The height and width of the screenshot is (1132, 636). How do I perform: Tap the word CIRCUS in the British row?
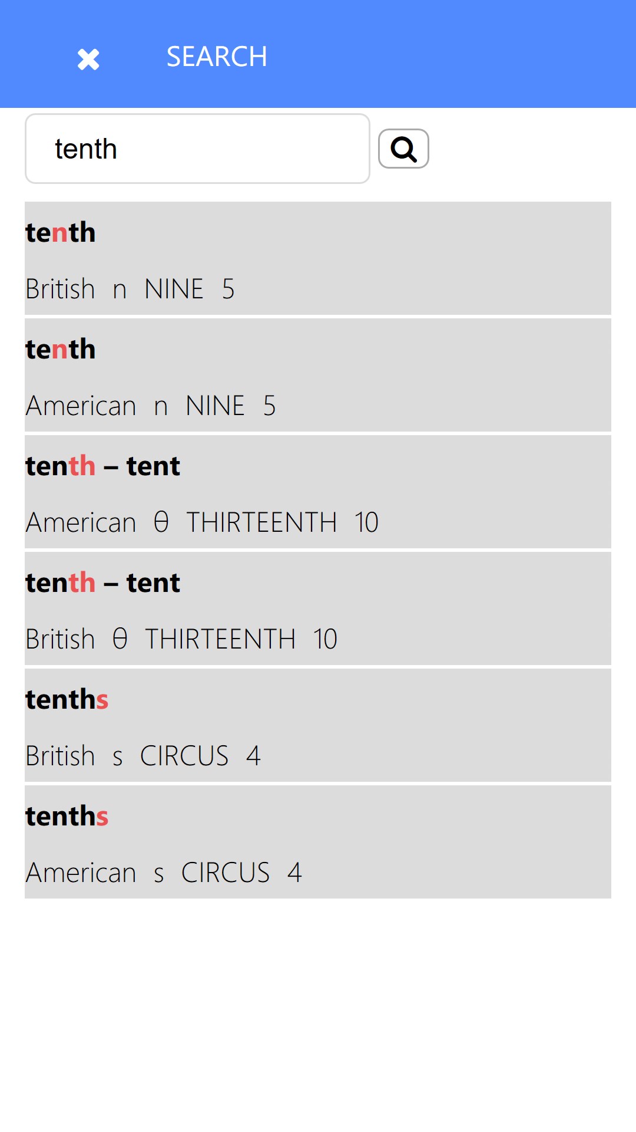(184, 755)
